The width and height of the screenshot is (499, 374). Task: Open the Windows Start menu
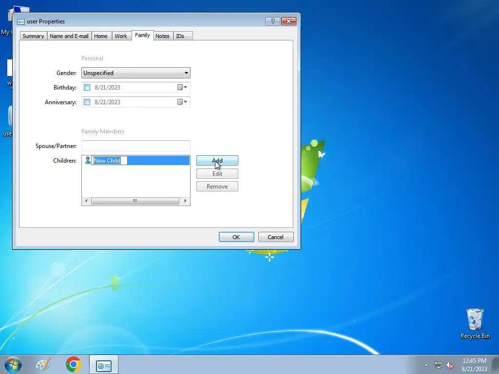[x=13, y=364]
